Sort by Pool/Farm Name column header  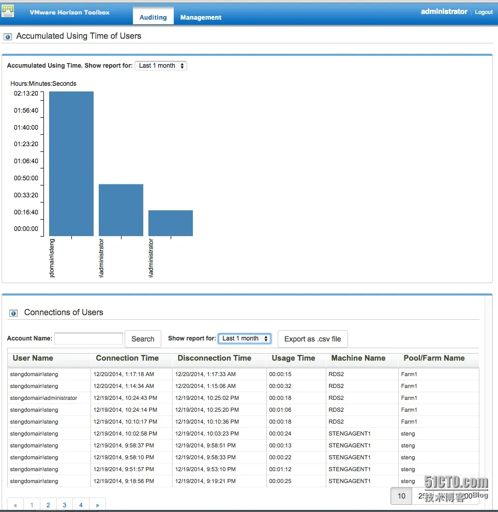tap(434, 358)
